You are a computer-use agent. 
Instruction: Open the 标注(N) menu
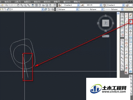click(x=37, y=2)
